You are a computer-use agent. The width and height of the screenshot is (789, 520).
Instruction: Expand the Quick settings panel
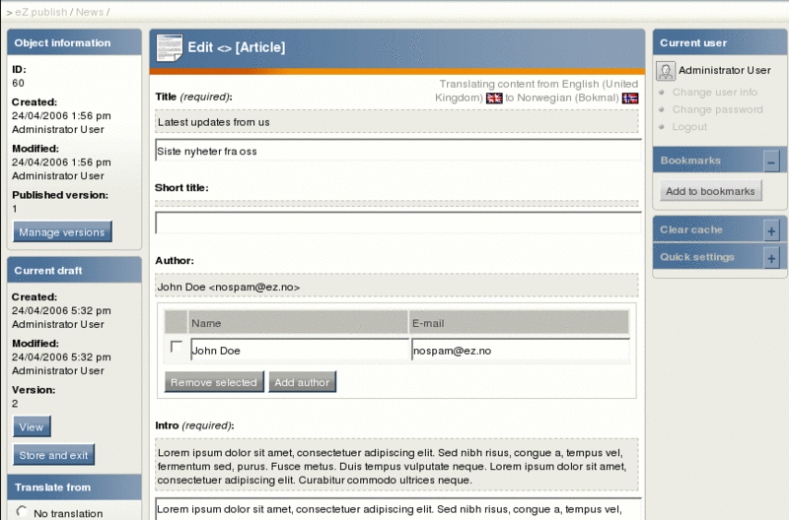tap(771, 259)
